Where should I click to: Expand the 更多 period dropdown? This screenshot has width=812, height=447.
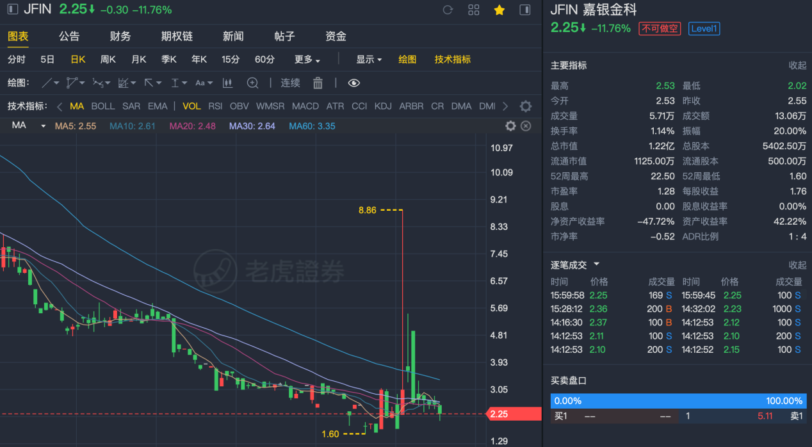(307, 60)
